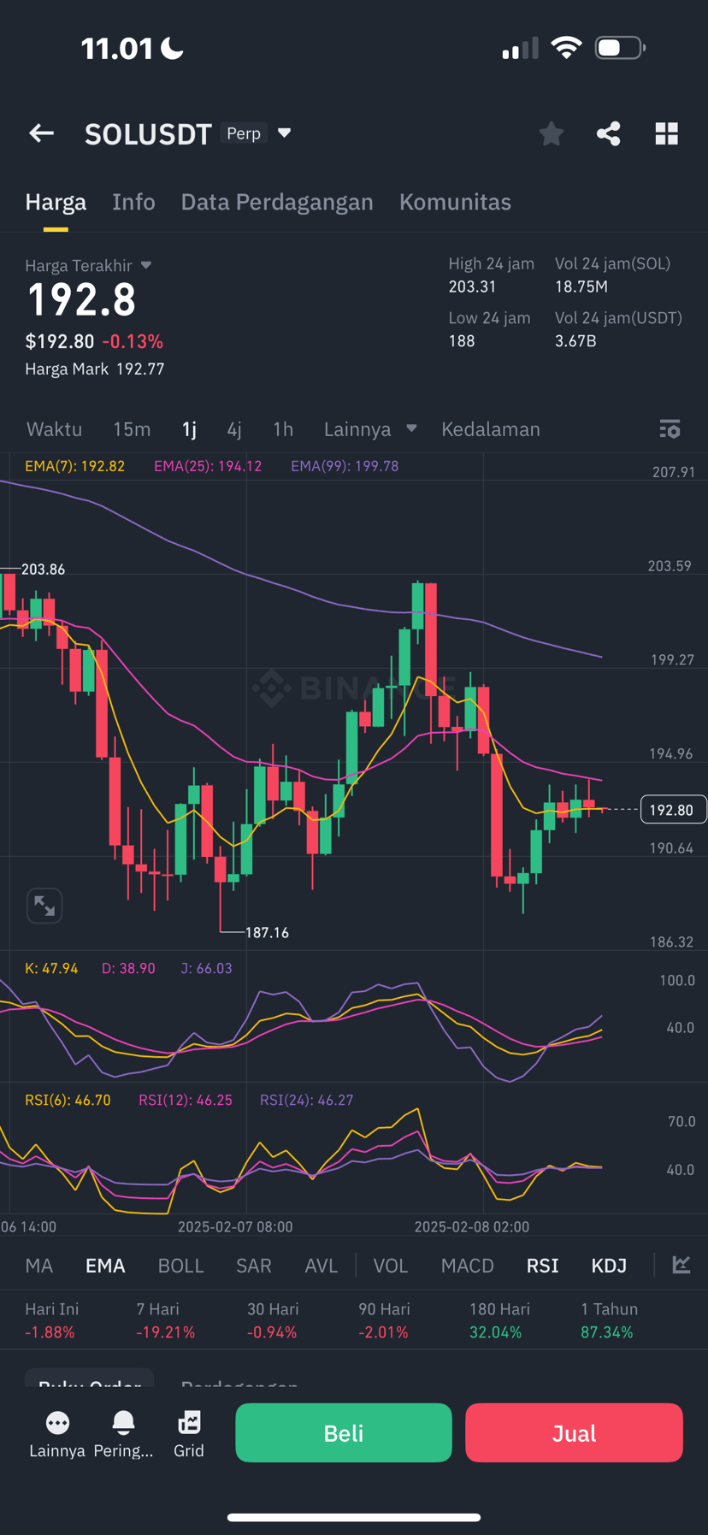Open the Komunitas tab
Viewport: 708px width, 1535px height.
455,202
